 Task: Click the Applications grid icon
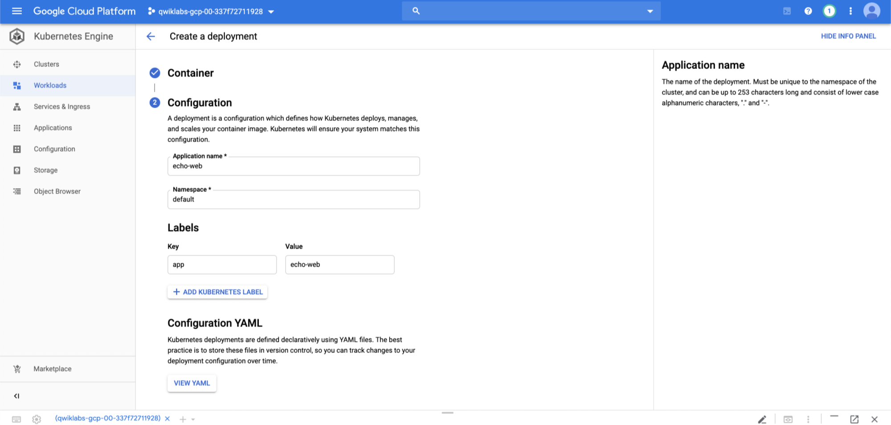pyautogui.click(x=17, y=128)
